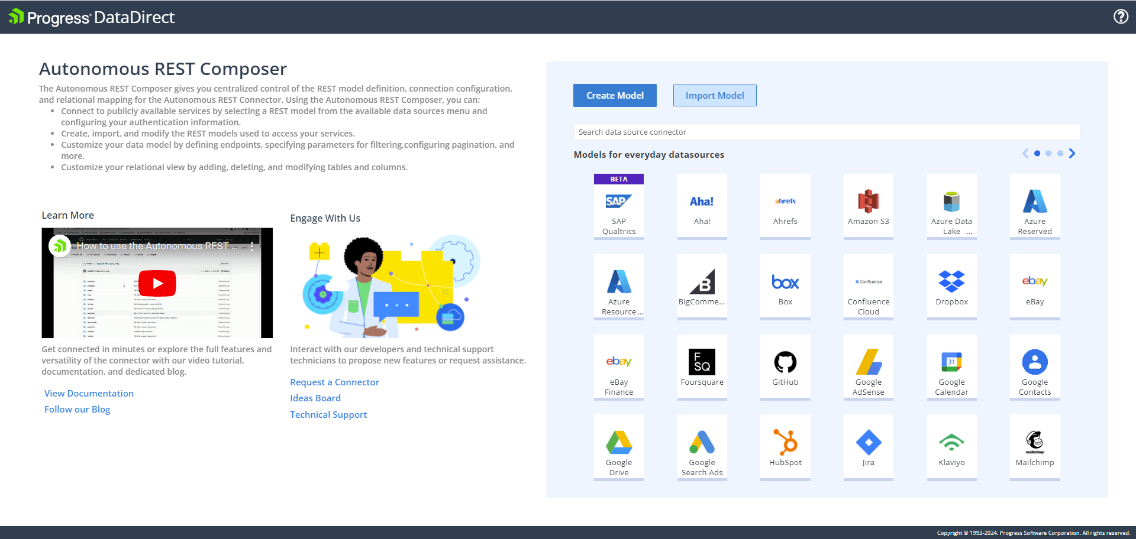Image resolution: width=1136 pixels, height=539 pixels.
Task: Open the Follow our Blog link
Action: click(x=77, y=410)
